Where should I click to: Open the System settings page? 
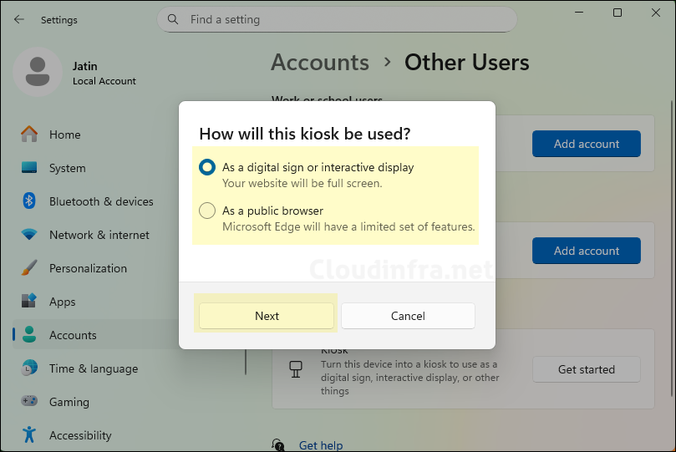[67, 168]
